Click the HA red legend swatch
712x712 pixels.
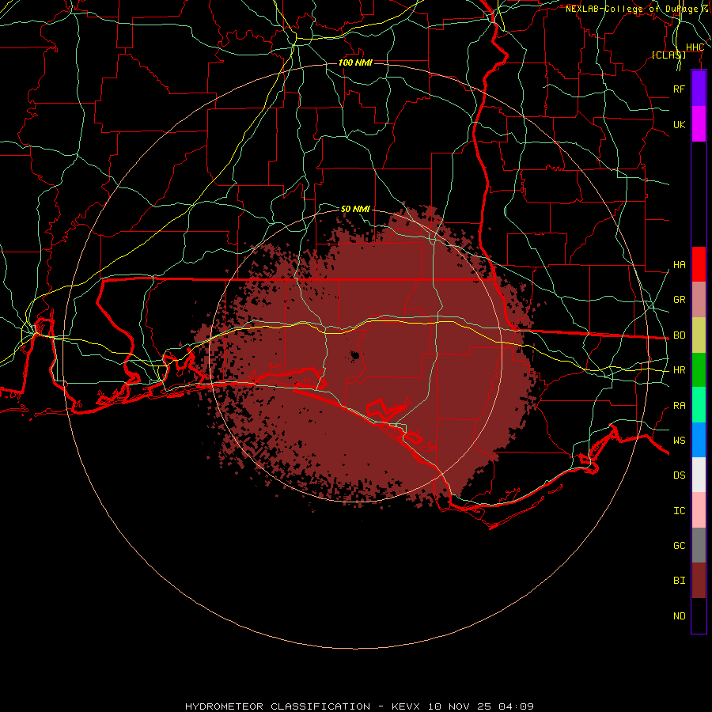pyautogui.click(x=699, y=264)
